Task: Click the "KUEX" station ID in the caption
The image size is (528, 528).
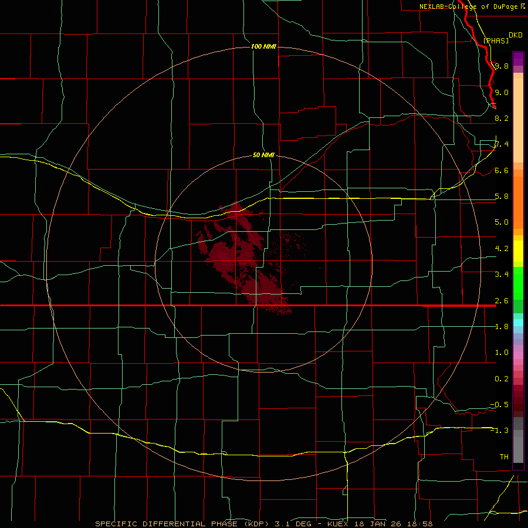Action: pos(337,524)
